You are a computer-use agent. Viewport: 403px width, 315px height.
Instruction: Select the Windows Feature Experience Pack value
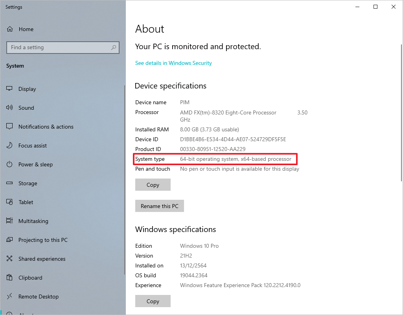tap(240, 285)
